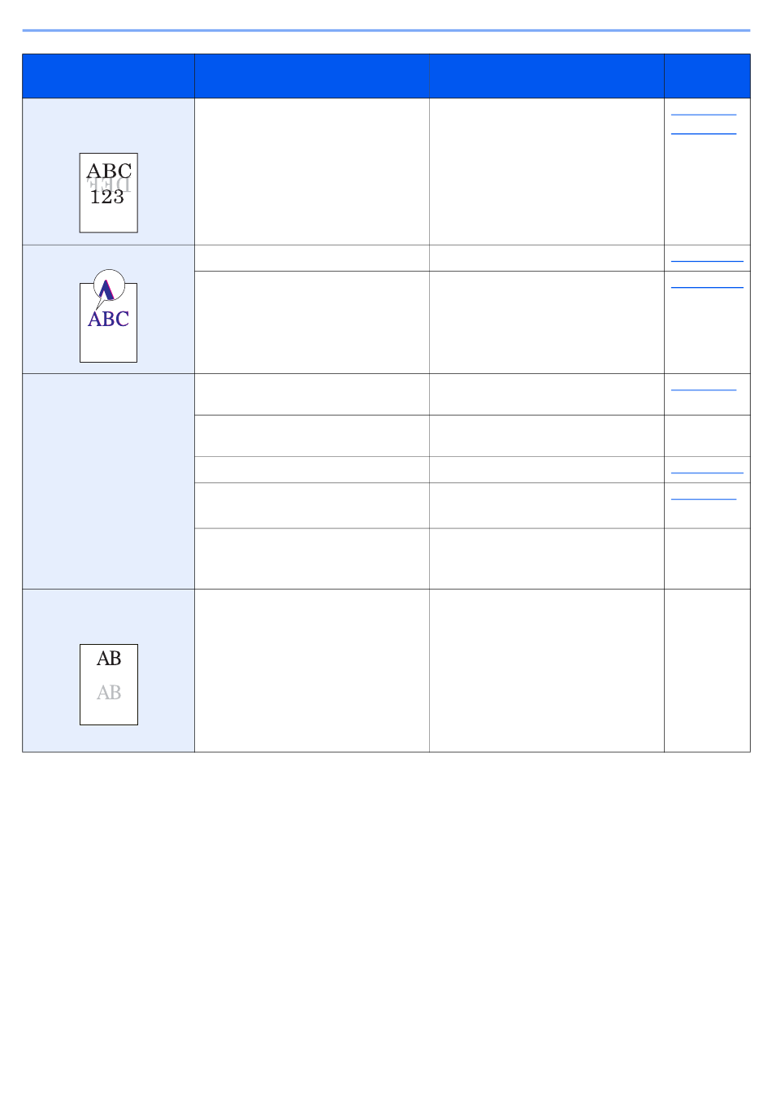Image resolution: width=772 pixels, height=1114 pixels.
Task: Open first reference link in ABC 123 row
Action: (x=704, y=115)
